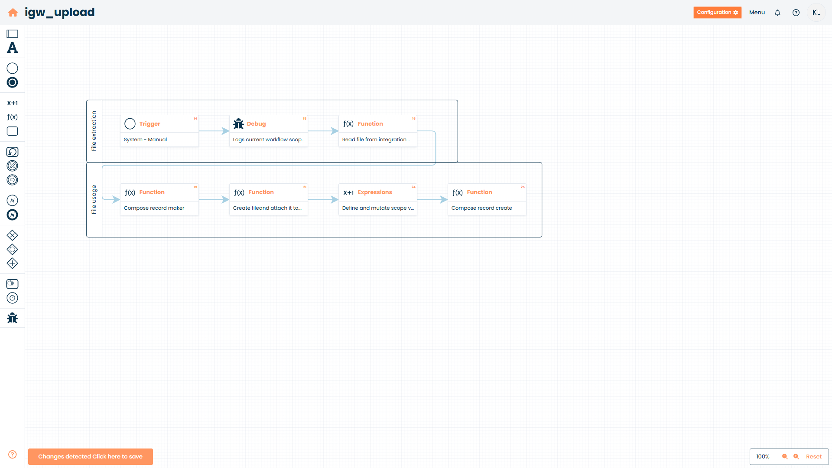Select the bold lightning error handler tool
Image resolution: width=832 pixels, height=468 pixels.
(x=12, y=215)
